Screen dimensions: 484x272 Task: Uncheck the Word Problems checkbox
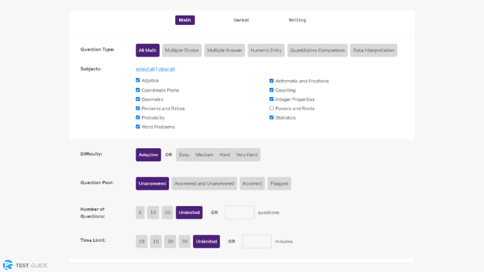[138, 127]
